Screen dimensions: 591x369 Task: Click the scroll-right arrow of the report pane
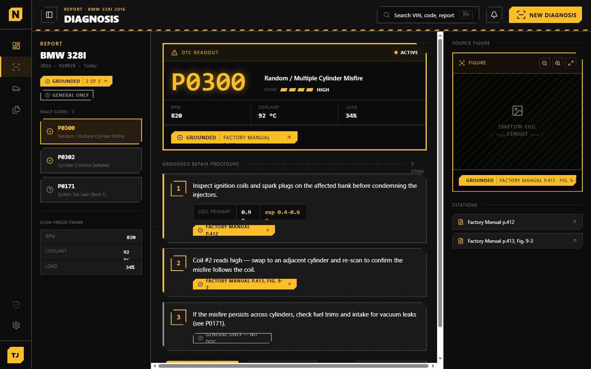433,366
